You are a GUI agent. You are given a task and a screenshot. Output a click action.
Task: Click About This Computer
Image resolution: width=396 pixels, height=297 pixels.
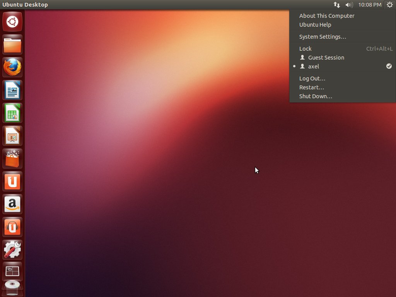coord(327,16)
